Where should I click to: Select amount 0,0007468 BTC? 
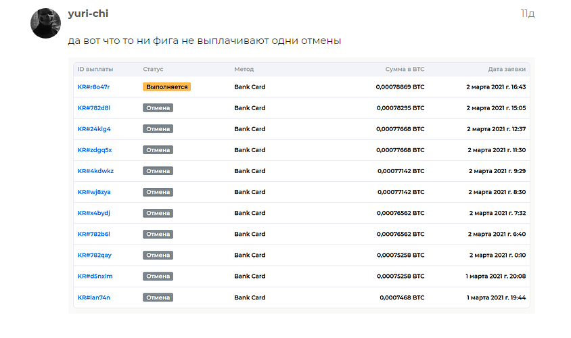402,297
